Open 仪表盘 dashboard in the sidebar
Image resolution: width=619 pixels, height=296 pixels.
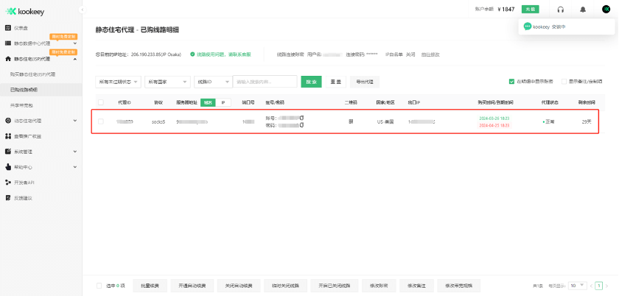[22, 27]
